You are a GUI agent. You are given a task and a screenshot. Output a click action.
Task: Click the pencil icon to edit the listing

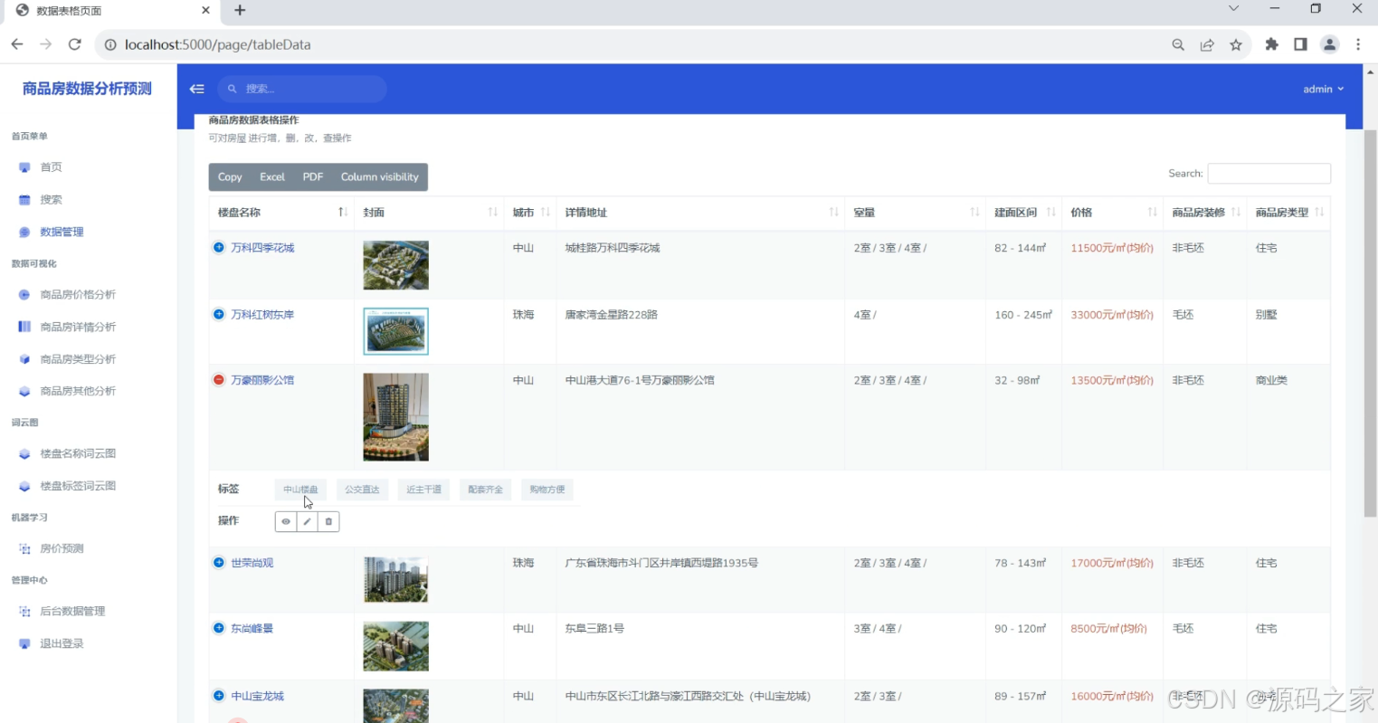(x=307, y=521)
